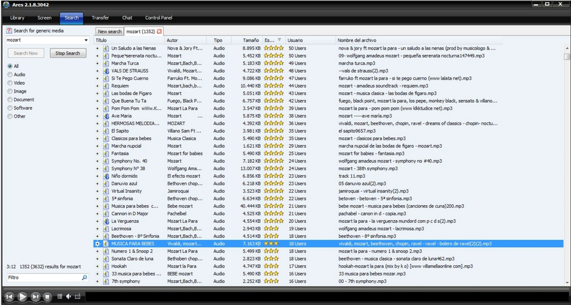Click the magnifier icon in Filtro box
The height and width of the screenshot is (305, 571).
click(x=85, y=277)
